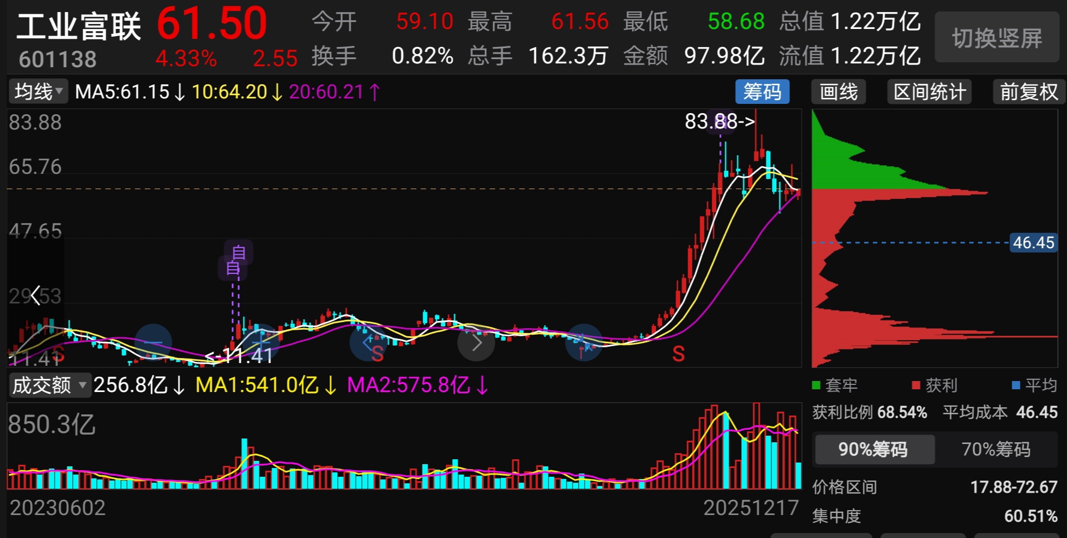Image resolution: width=1067 pixels, height=538 pixels.
Task: Click the blue circle marker near price bottom right
Action: coord(584,342)
